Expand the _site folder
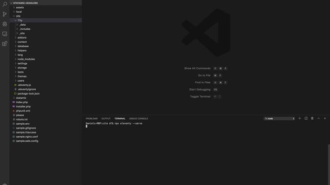The width and height of the screenshot is (330, 185). (46, 33)
